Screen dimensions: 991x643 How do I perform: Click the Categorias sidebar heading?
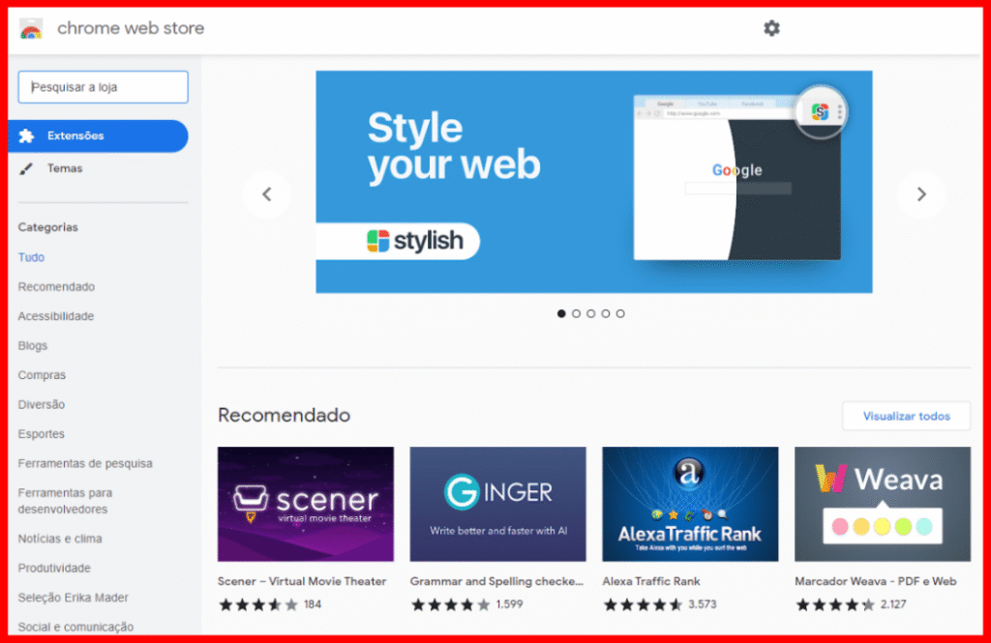[x=48, y=227]
